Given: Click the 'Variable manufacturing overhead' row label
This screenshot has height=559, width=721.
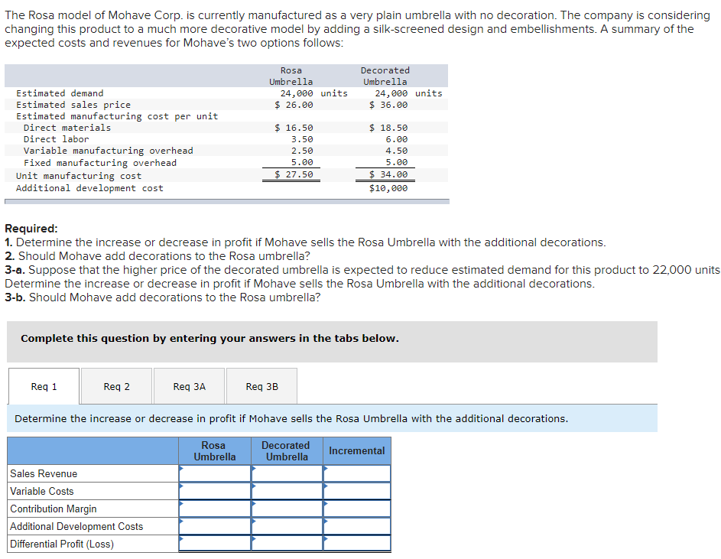Looking at the screenshot, I should [x=108, y=151].
